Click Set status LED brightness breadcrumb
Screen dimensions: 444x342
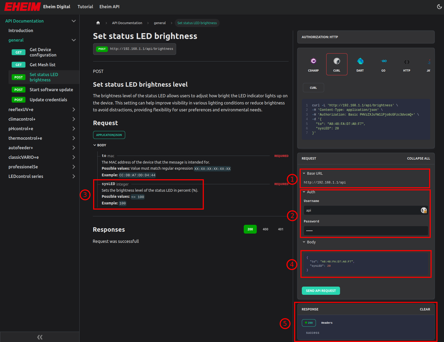click(197, 23)
